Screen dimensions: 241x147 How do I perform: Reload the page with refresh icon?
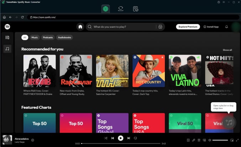pos(22,17)
